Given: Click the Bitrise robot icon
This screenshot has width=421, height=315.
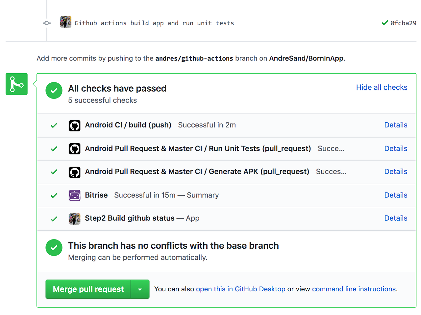Looking at the screenshot, I should click(x=75, y=195).
